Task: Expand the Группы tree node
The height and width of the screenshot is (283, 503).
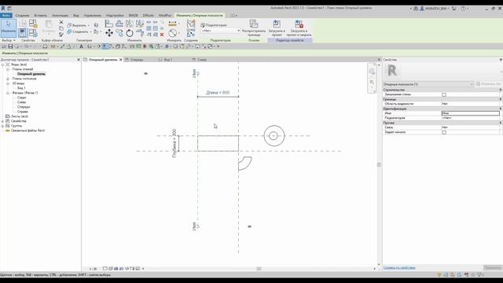Action: 3,126
